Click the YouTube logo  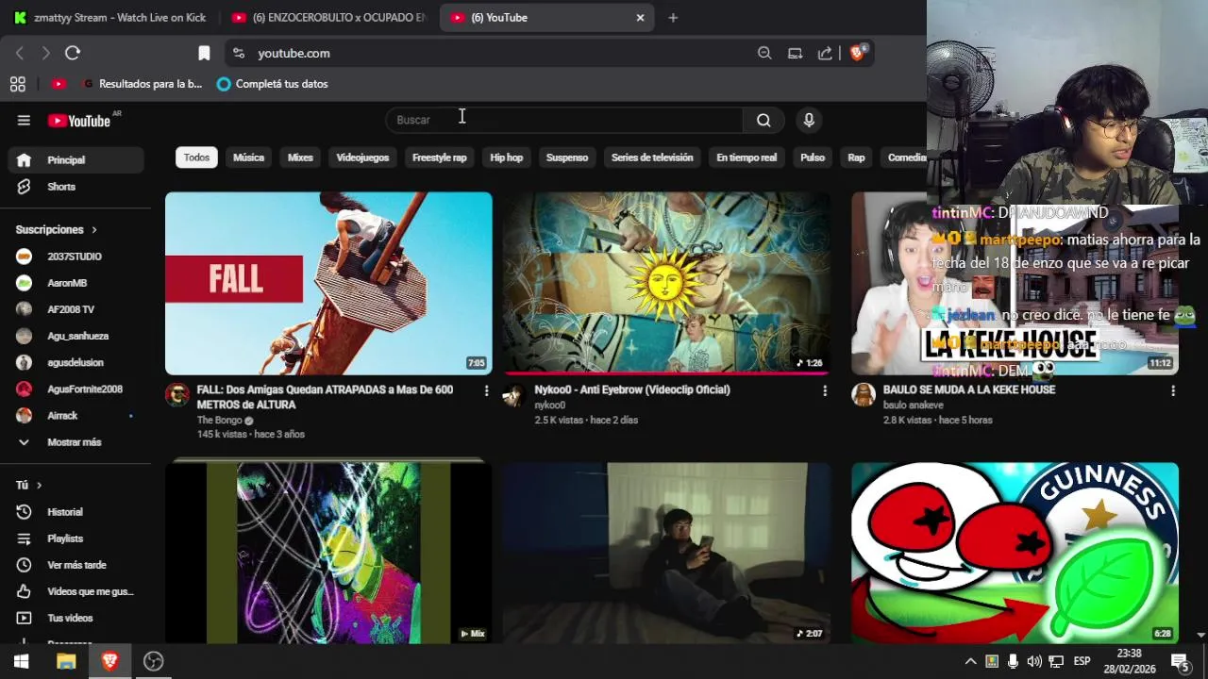[x=79, y=121]
